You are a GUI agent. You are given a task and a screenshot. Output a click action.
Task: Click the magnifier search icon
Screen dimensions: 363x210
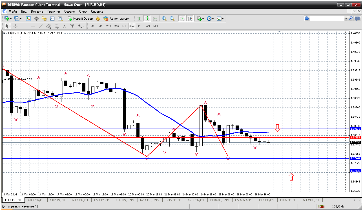[351, 18]
